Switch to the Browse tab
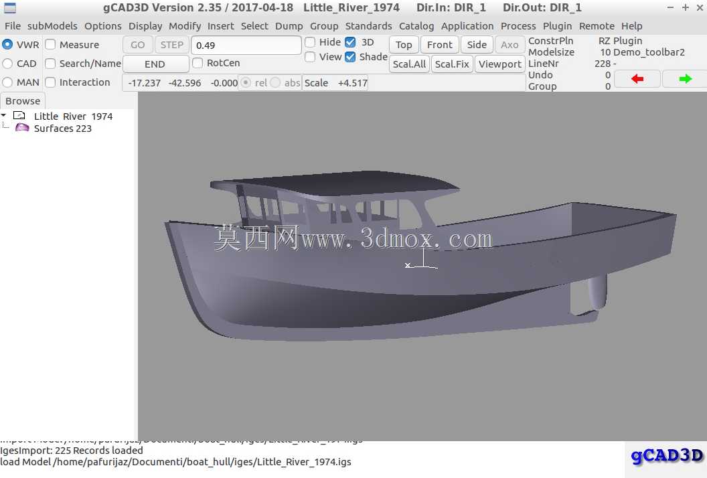Screen dimensions: 707x478 click(x=23, y=101)
